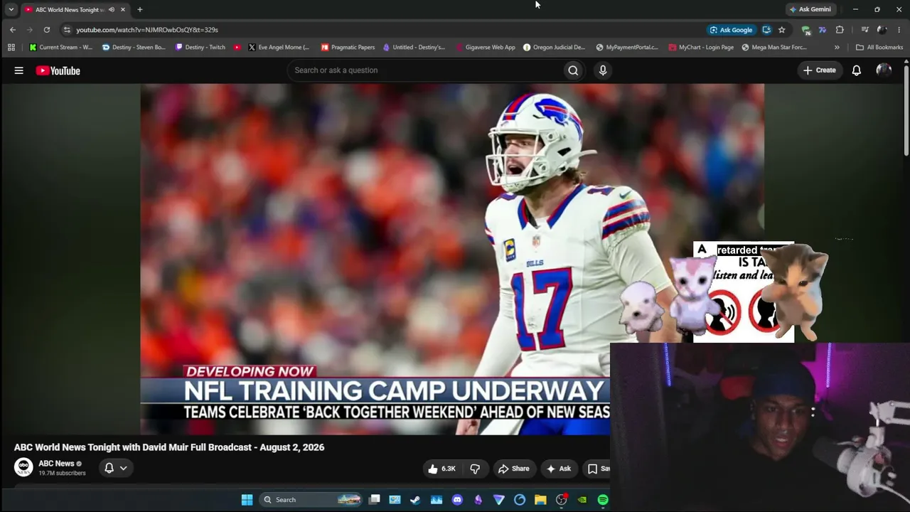
Task: Open the 7TV extension icon
Action: pyautogui.click(x=823, y=30)
